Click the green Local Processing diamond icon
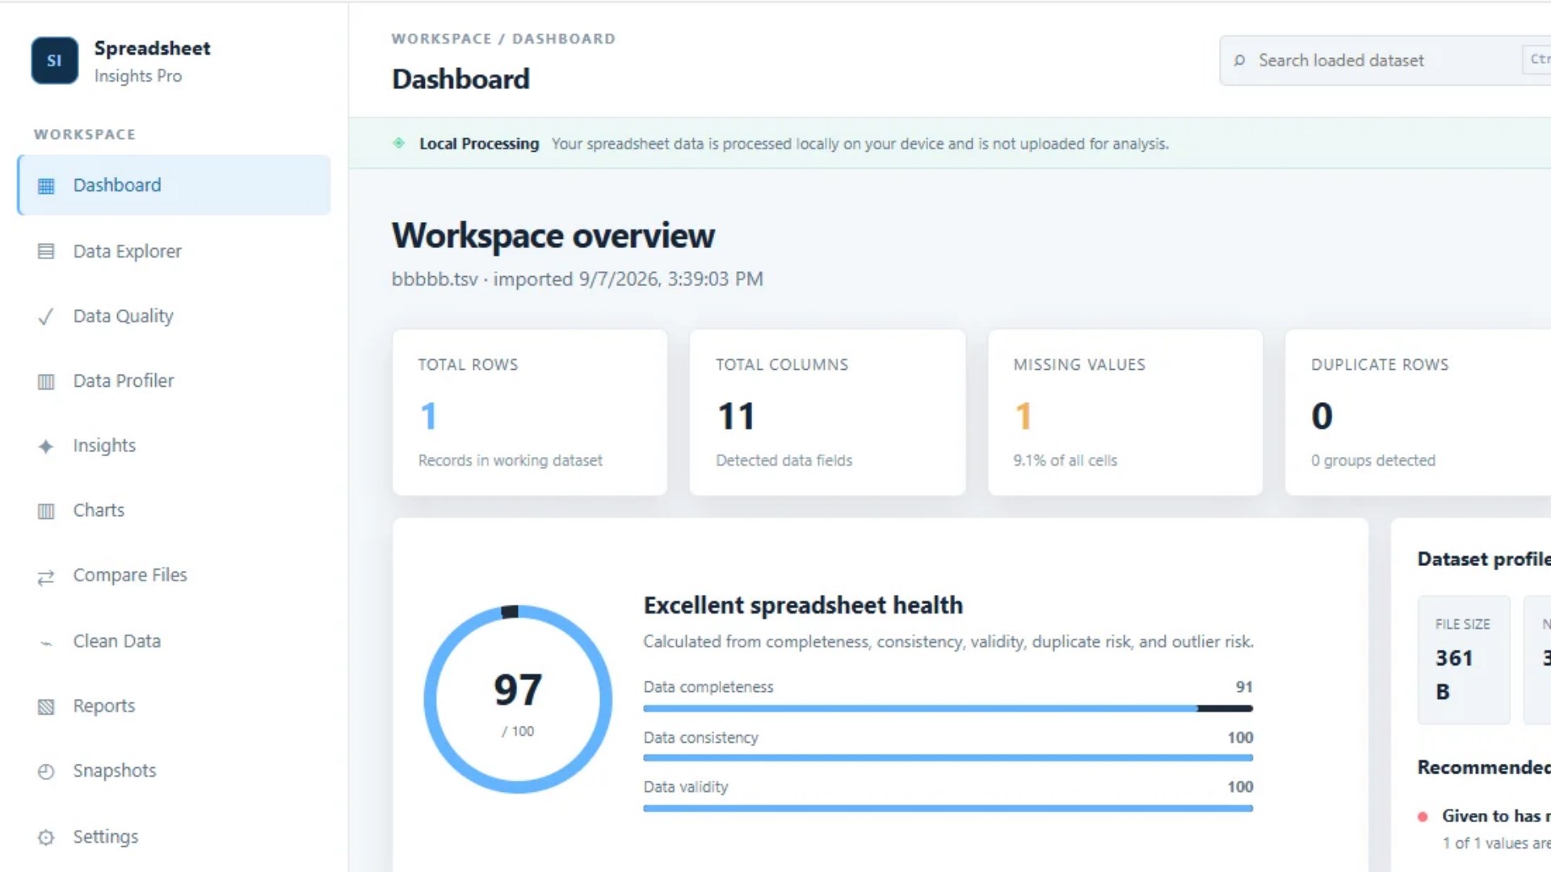Image resolution: width=1551 pixels, height=872 pixels. click(x=399, y=143)
